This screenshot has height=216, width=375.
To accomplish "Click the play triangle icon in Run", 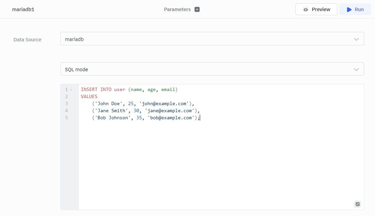I will (349, 9).
